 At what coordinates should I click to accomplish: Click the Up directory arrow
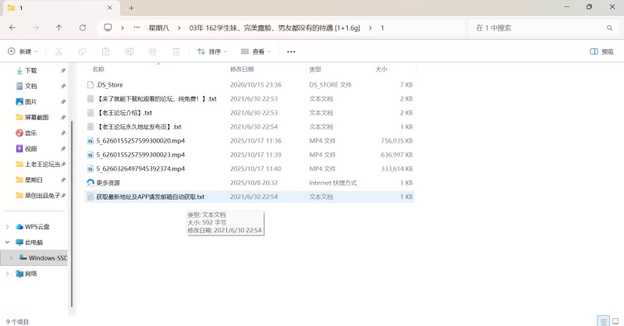59,27
